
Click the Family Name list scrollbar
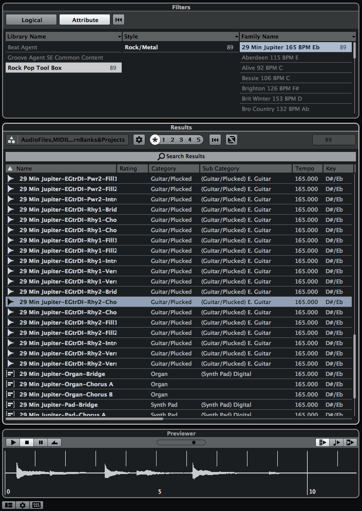coord(354,50)
